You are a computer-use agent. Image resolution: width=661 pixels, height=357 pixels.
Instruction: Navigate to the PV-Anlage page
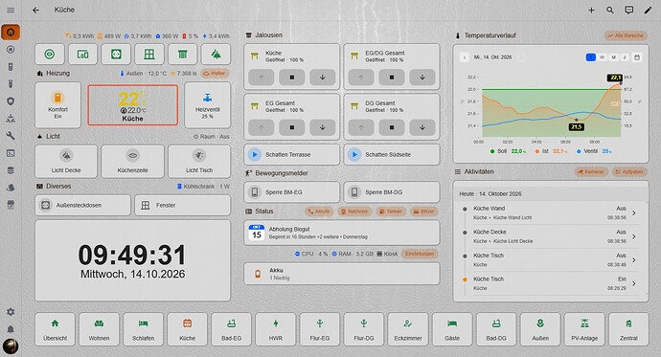tap(584, 329)
